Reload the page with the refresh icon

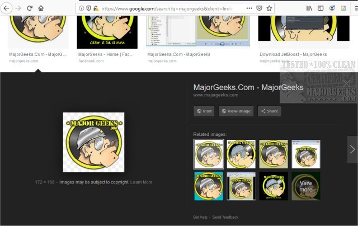pyautogui.click(x=30, y=8)
